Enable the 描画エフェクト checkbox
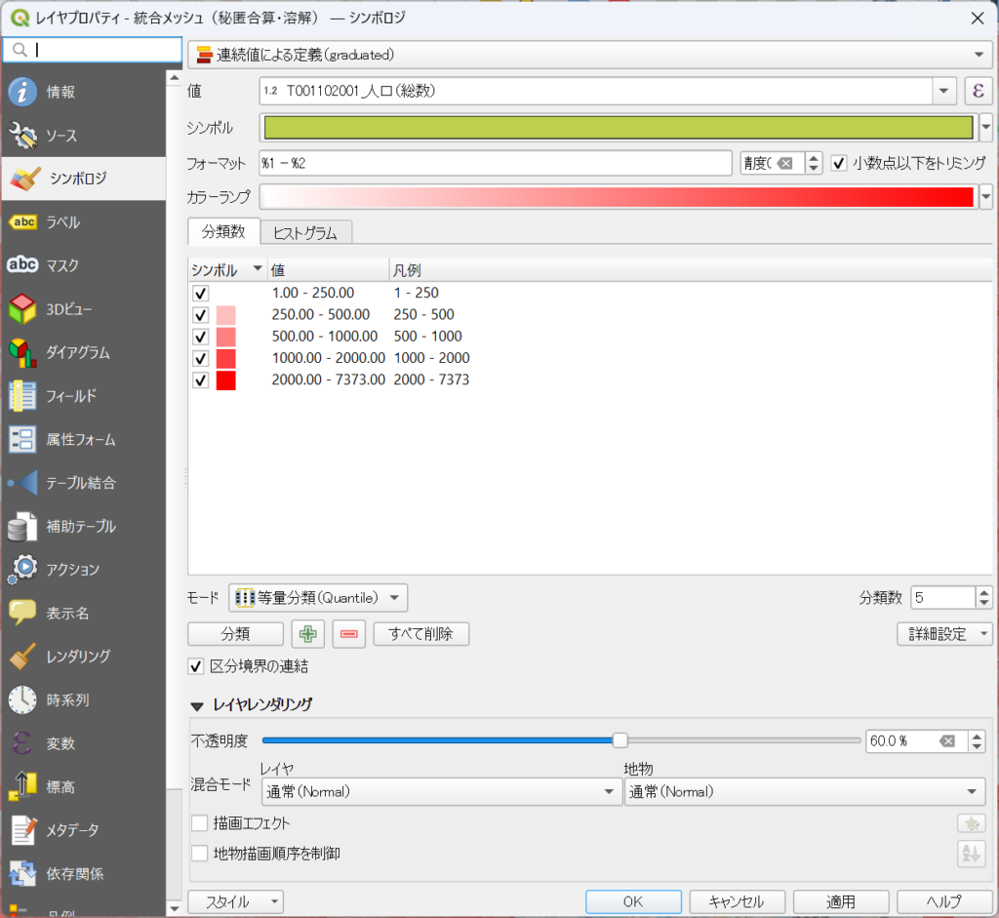The width and height of the screenshot is (999, 918). click(x=200, y=823)
